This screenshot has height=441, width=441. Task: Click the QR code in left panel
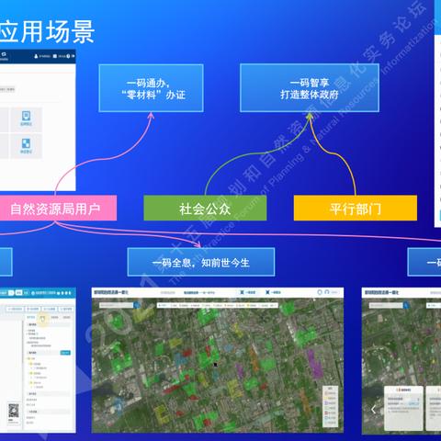click(x=14, y=411)
